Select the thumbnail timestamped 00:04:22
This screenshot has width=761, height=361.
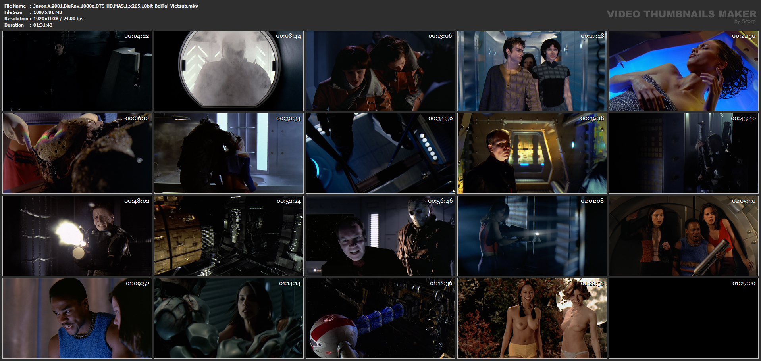tap(77, 71)
